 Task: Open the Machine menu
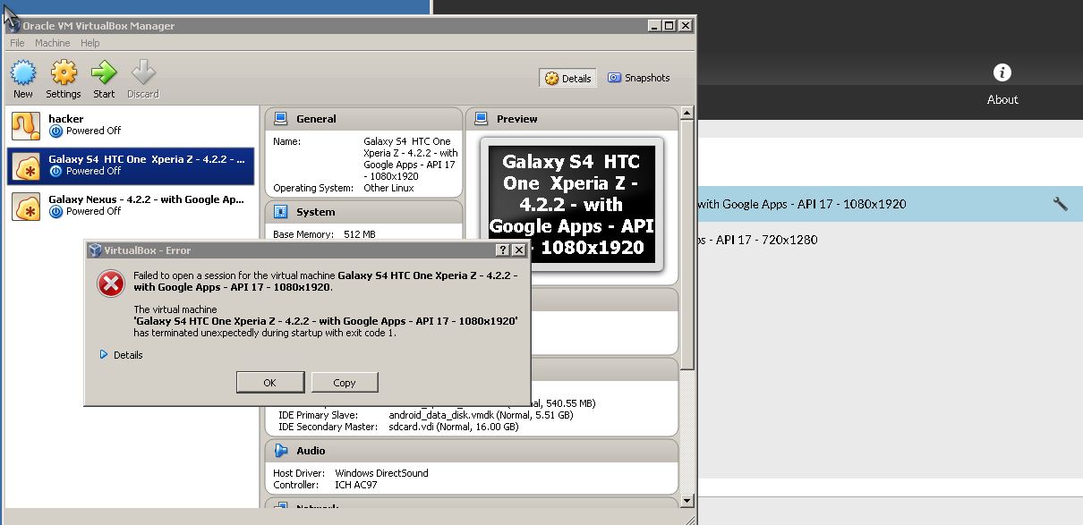click(52, 43)
